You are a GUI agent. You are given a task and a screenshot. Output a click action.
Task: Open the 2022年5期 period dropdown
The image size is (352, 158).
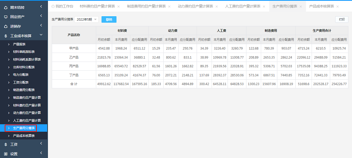[86, 19]
